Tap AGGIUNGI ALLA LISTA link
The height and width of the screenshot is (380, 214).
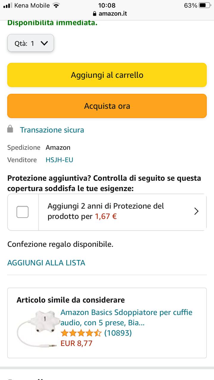click(46, 263)
